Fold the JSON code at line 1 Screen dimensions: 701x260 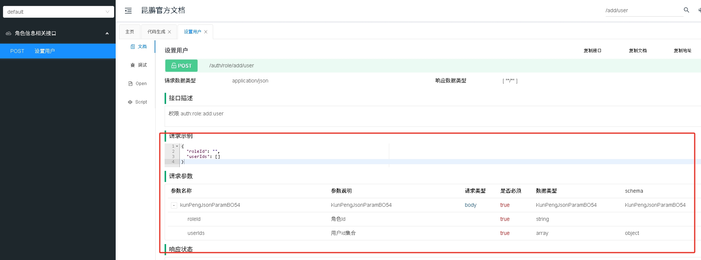pos(177,146)
